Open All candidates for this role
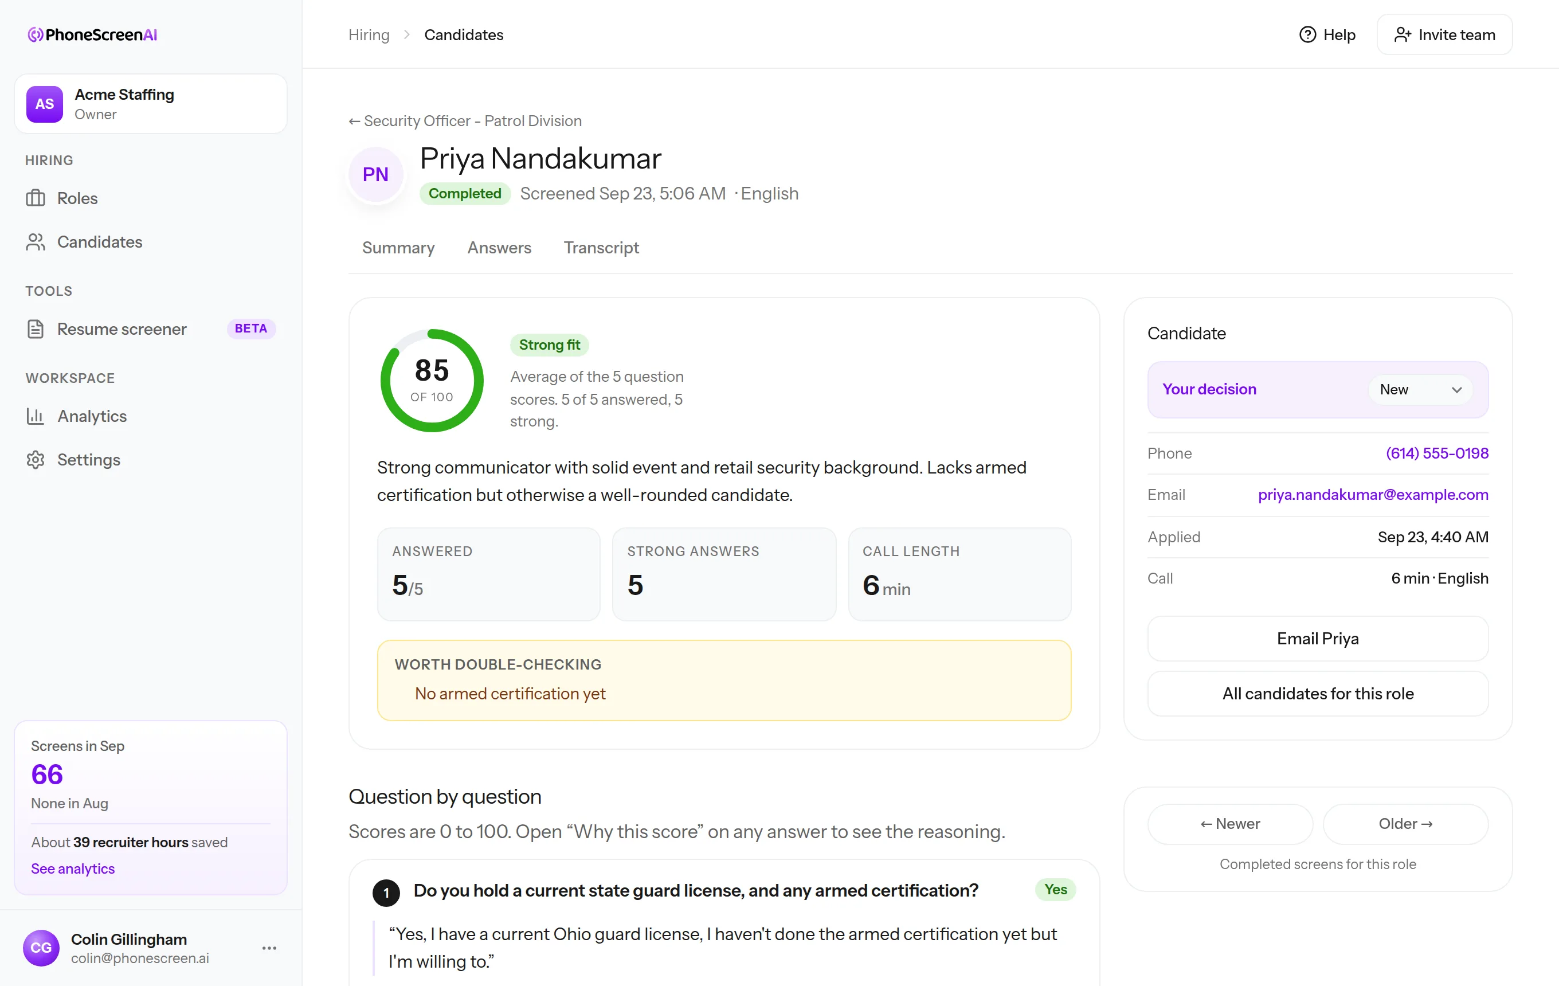This screenshot has width=1559, height=986. point(1318,694)
